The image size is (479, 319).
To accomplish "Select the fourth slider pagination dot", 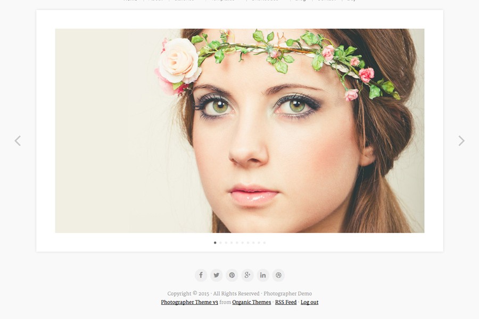I will pyautogui.click(x=232, y=242).
